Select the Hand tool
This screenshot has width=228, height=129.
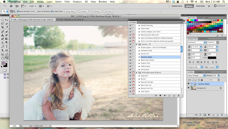coord(2,58)
